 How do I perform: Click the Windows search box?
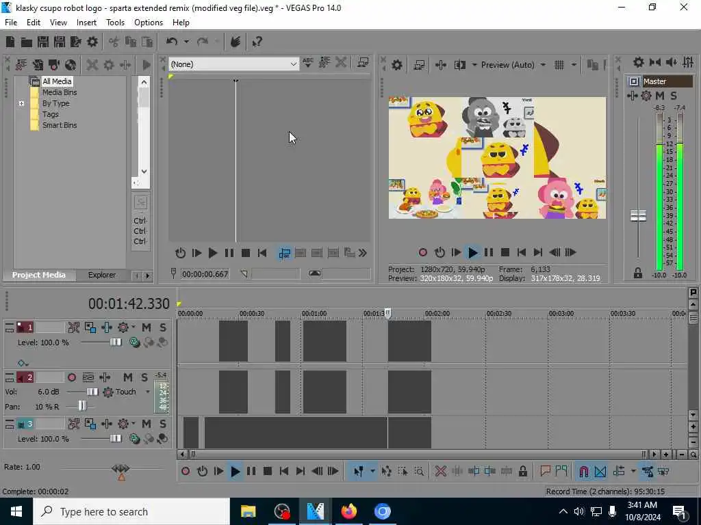click(x=131, y=511)
